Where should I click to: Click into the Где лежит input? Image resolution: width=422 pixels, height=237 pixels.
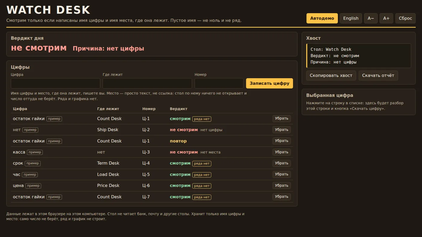[147, 83]
